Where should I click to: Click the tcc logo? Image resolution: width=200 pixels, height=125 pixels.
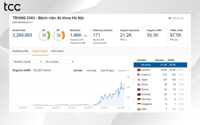(x=12, y=7)
